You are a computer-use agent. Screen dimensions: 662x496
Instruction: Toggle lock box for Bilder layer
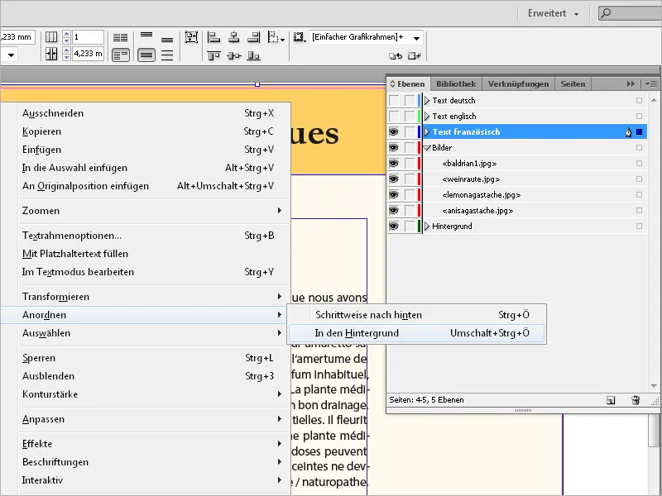410,148
